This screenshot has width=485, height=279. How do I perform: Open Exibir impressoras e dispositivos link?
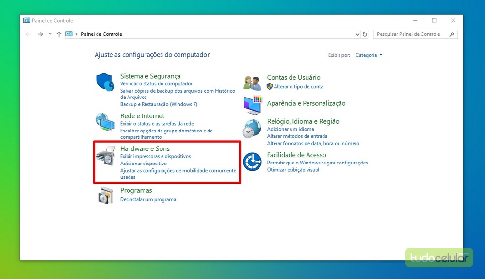[x=155, y=157]
